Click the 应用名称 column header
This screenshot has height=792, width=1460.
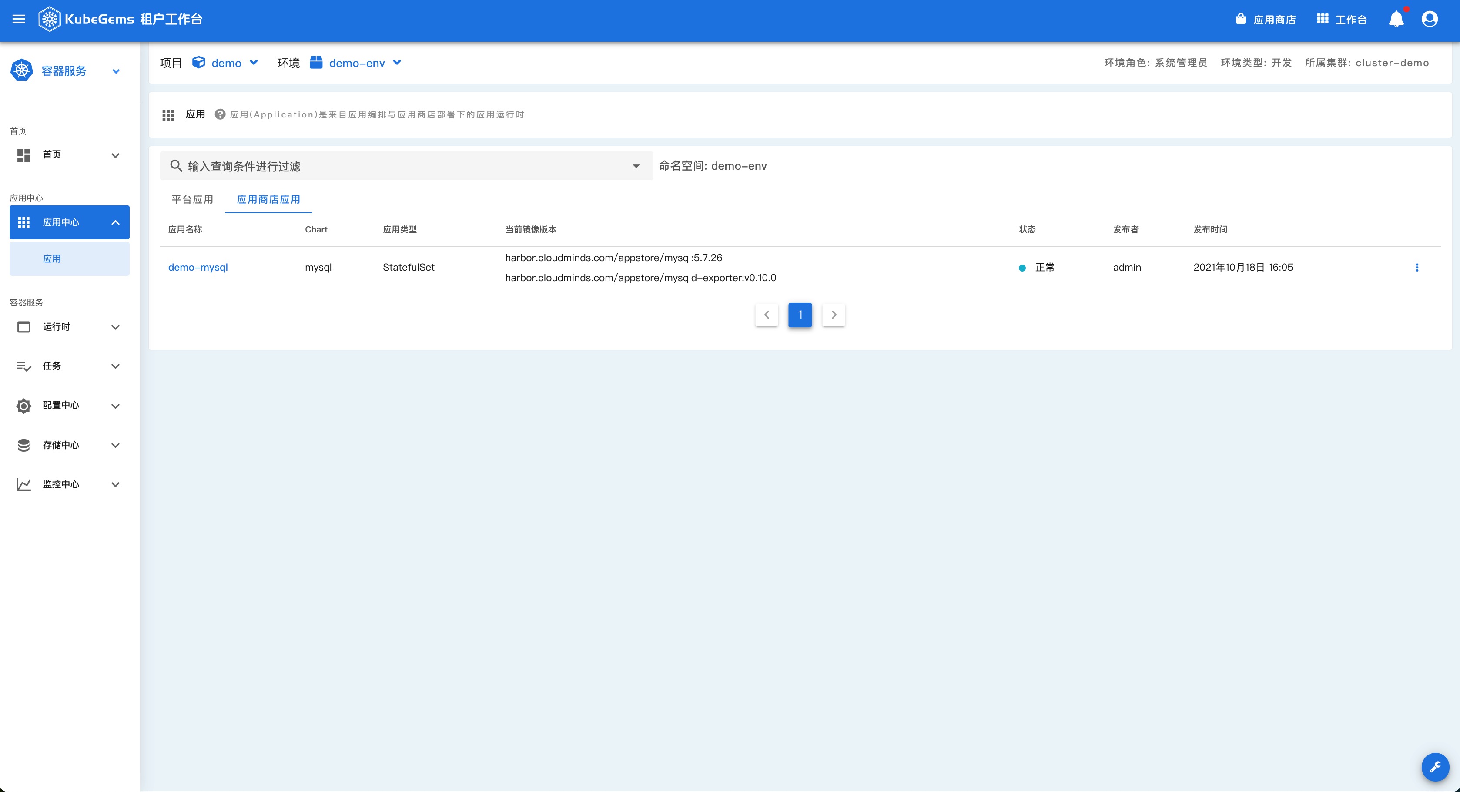click(x=185, y=230)
